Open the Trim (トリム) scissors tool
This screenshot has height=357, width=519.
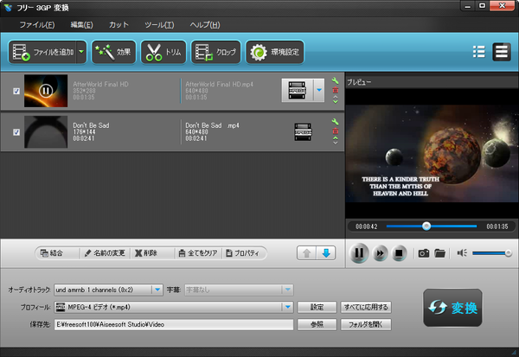pos(163,52)
